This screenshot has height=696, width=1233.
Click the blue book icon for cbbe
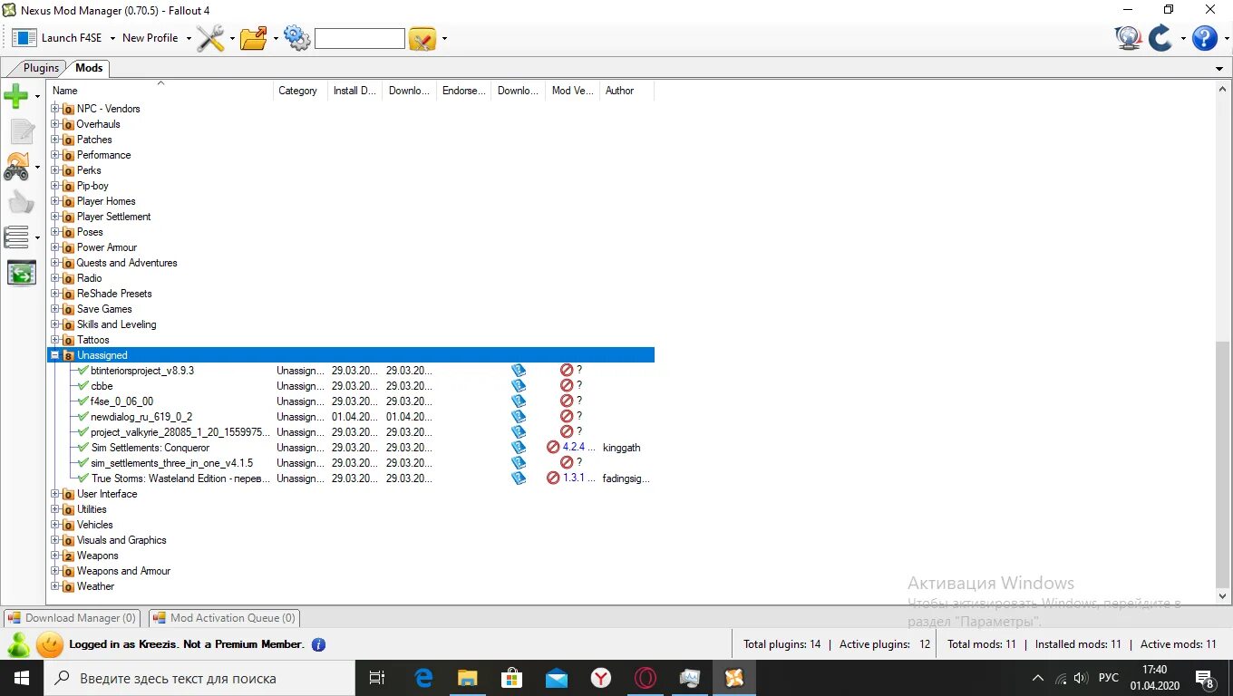tap(519, 386)
